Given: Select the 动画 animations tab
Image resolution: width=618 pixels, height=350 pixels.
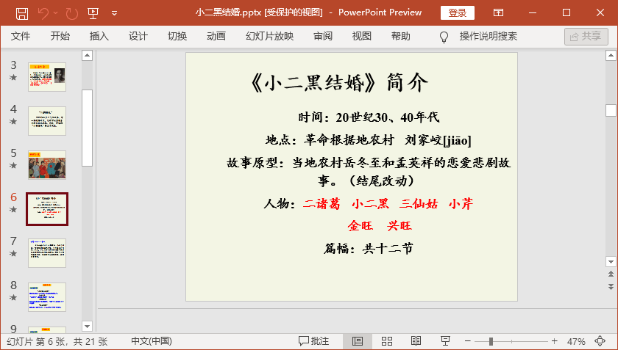Looking at the screenshot, I should pyautogui.click(x=216, y=36).
